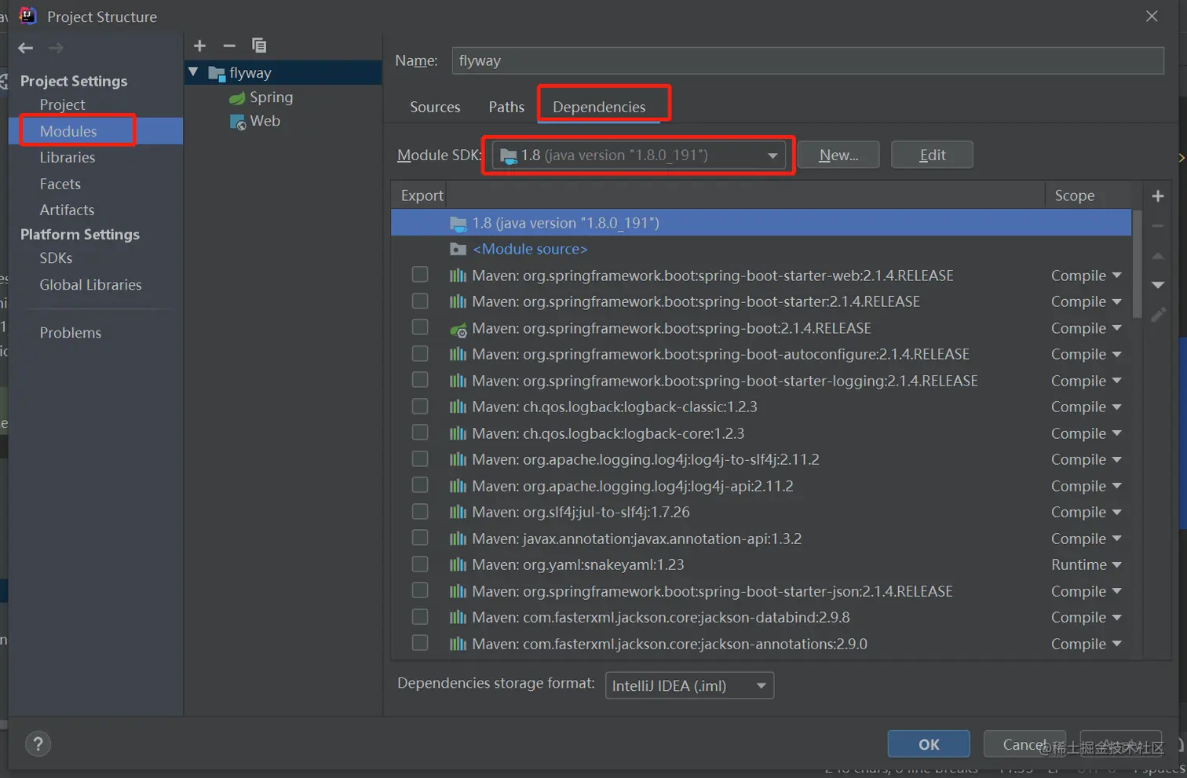Image resolution: width=1187 pixels, height=778 pixels.
Task: Check export for spring-boot-starter-web
Action: pos(420,275)
